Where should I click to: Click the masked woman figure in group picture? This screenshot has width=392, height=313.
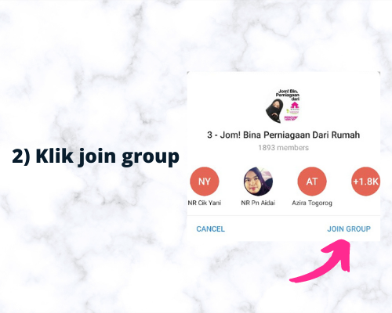click(274, 111)
